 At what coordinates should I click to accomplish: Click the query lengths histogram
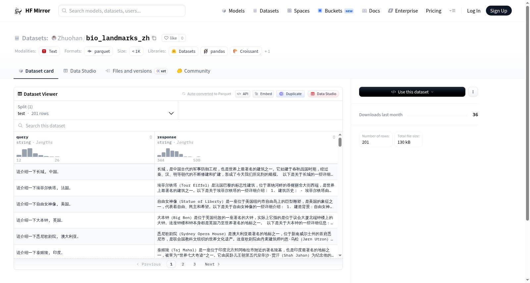click(x=38, y=153)
